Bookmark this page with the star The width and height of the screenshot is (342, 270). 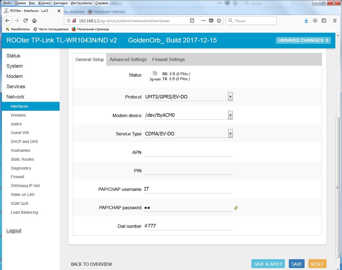click(219, 21)
